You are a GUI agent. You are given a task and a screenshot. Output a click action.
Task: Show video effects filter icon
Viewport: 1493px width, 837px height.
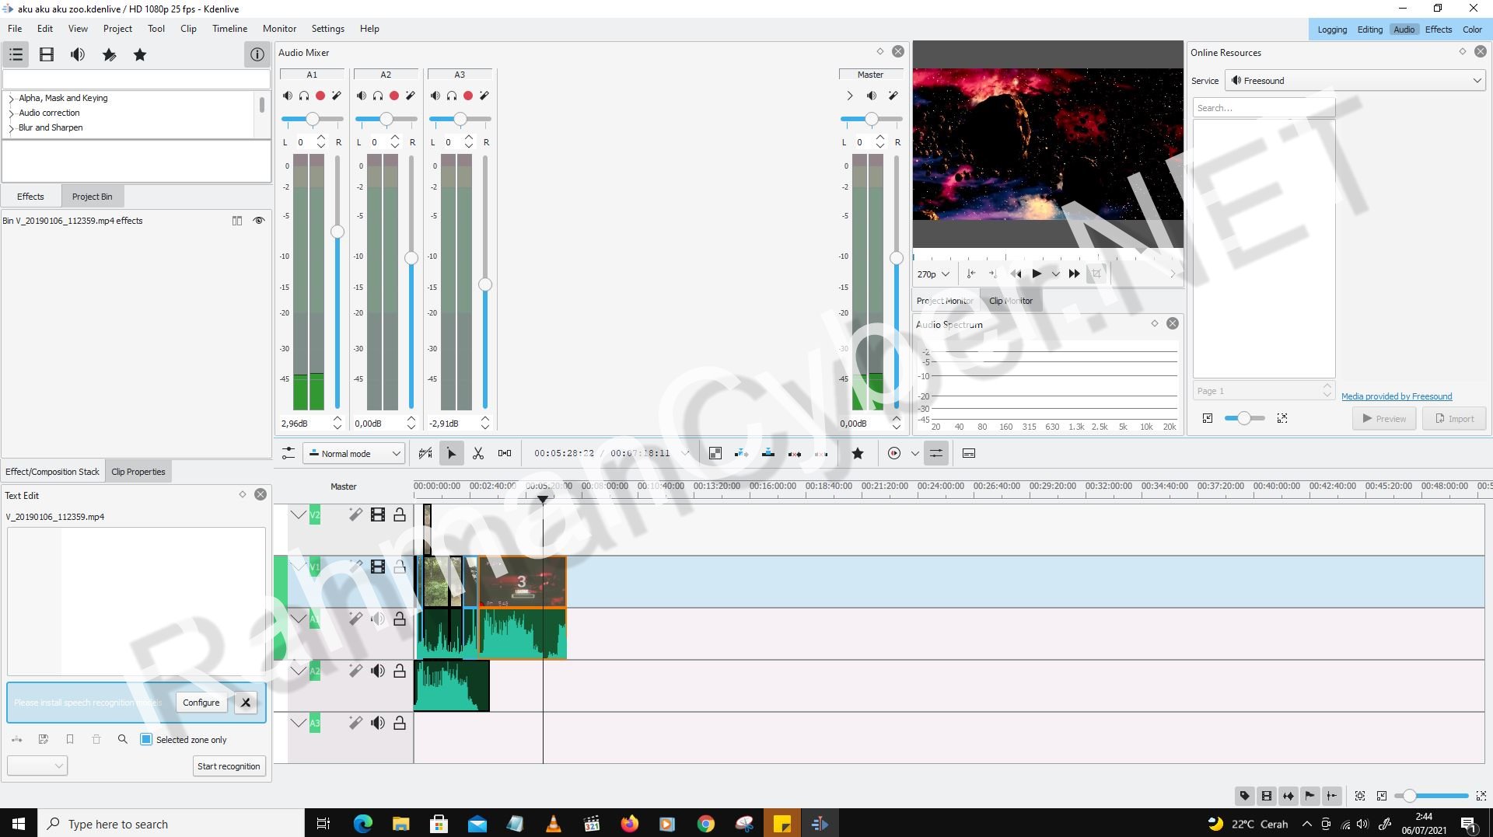[47, 54]
